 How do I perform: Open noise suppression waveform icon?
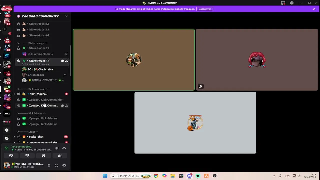point(57,148)
